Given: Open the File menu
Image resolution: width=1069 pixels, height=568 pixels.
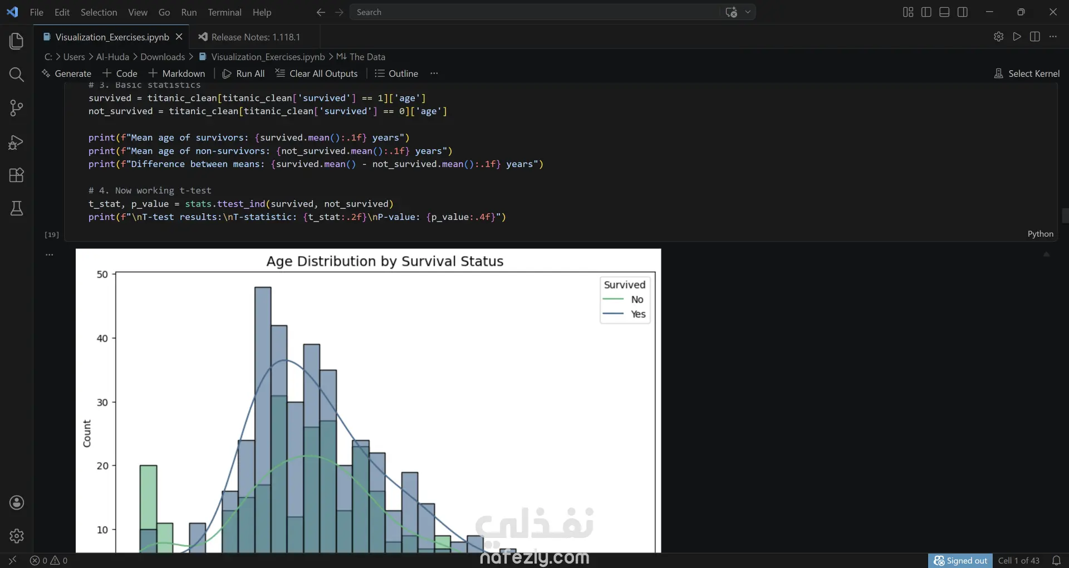Looking at the screenshot, I should point(37,12).
